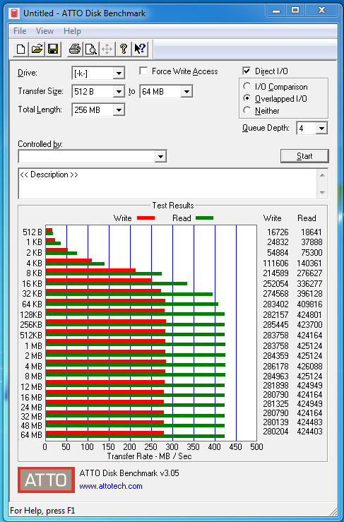Click the 64 MB chart row label
The height and width of the screenshot is (522, 344).
click(x=32, y=435)
